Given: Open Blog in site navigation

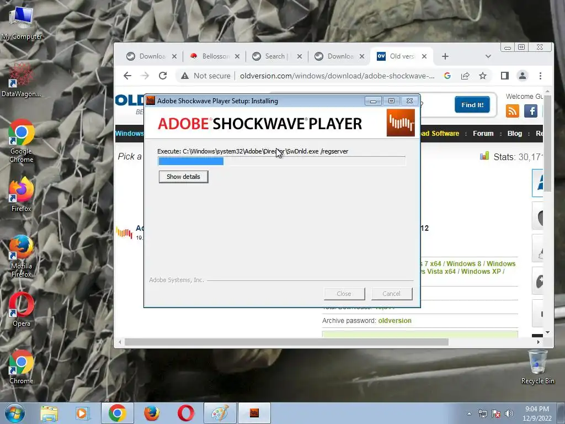Looking at the screenshot, I should point(515,134).
